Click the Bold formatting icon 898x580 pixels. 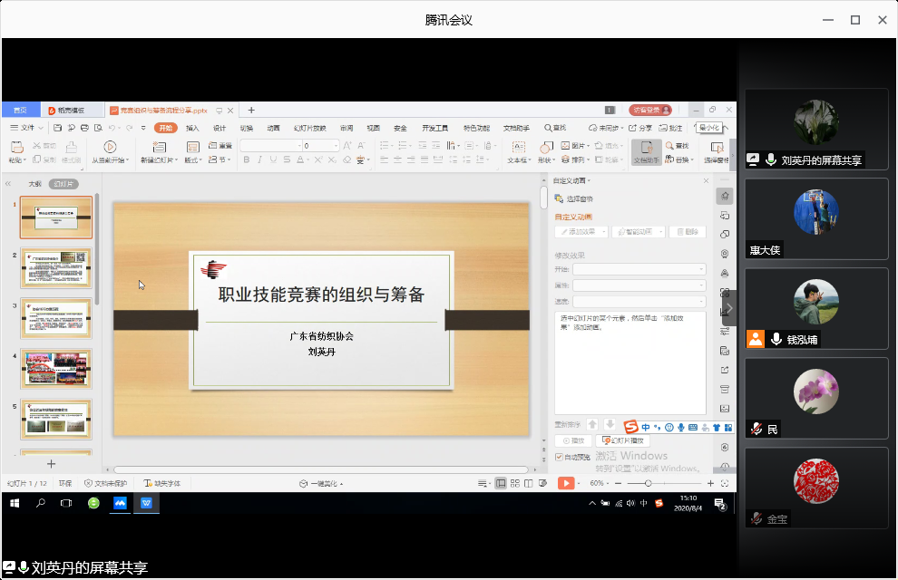coord(246,160)
